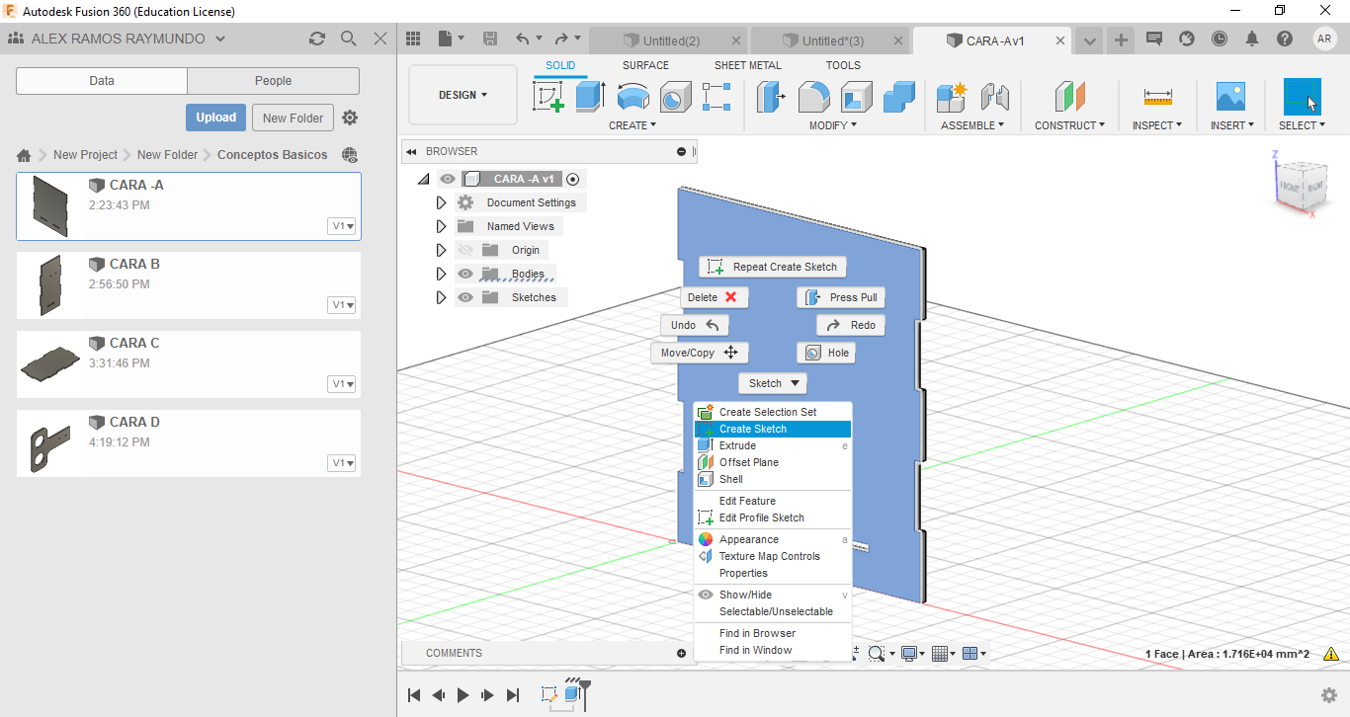Click Repeat Create Sketch button

pos(773,267)
